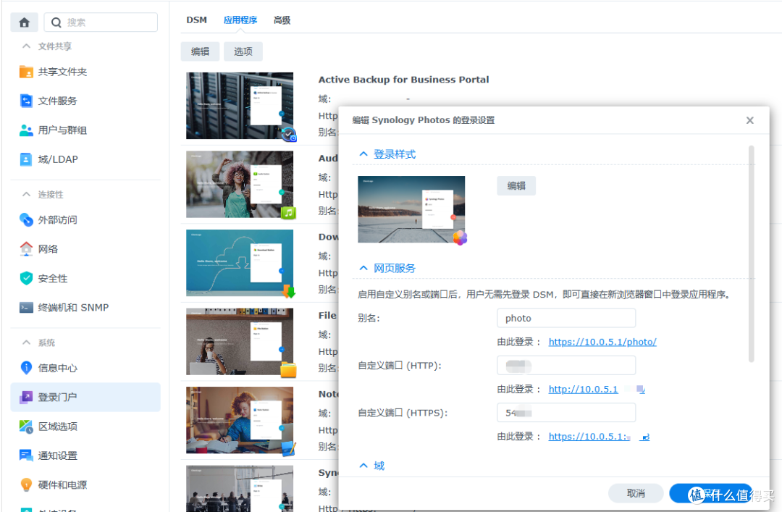Image resolution: width=782 pixels, height=512 pixels.
Task: Open 网络 network icon
Action: (x=26, y=248)
